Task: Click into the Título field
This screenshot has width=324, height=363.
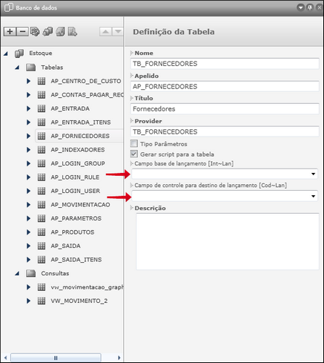Action: point(225,109)
